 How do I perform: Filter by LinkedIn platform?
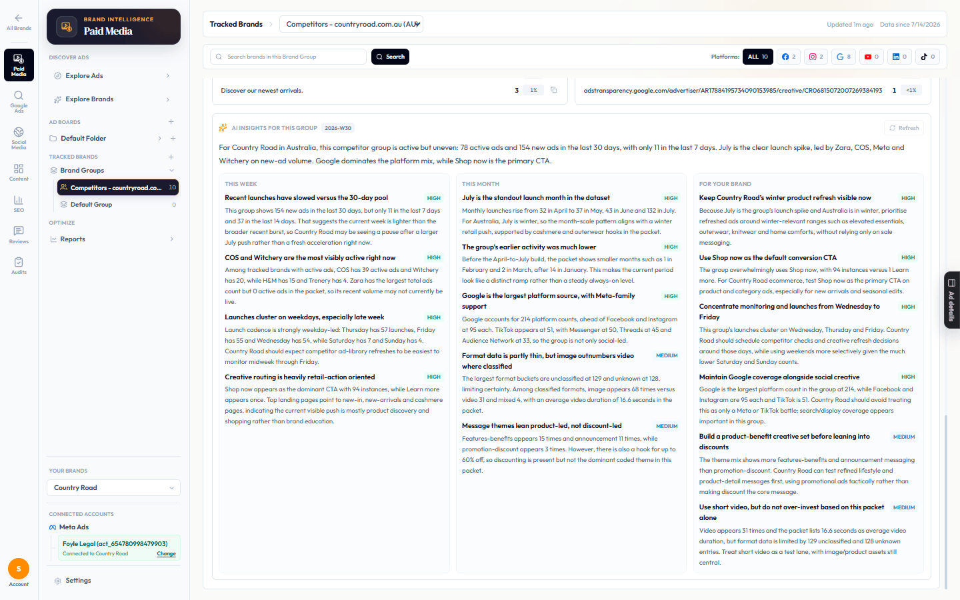coord(899,57)
